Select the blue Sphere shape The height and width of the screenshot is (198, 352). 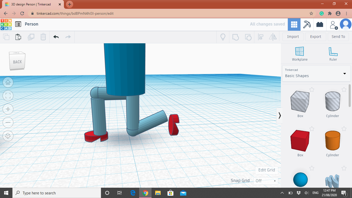pos(300,180)
